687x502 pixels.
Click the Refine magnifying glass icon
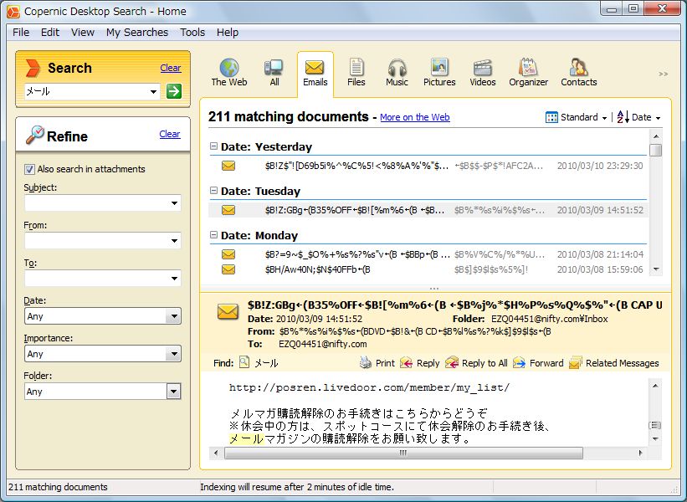pos(34,135)
